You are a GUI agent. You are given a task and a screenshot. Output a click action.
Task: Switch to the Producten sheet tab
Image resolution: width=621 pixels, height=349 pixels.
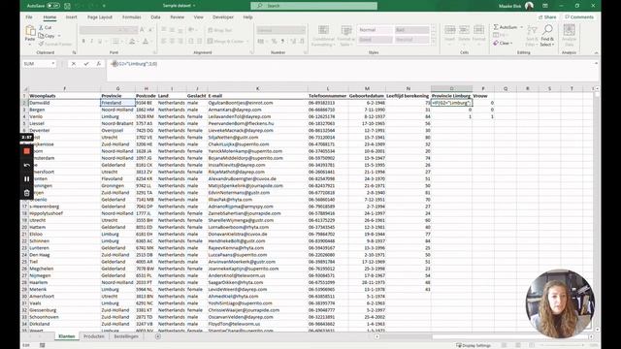click(94, 336)
